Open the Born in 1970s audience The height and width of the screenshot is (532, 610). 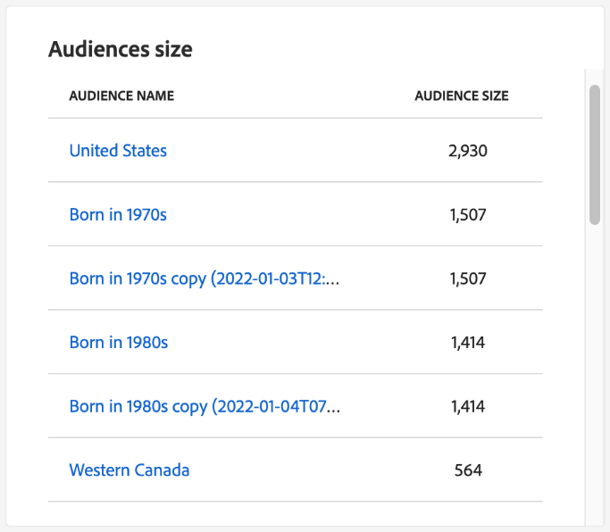point(118,215)
